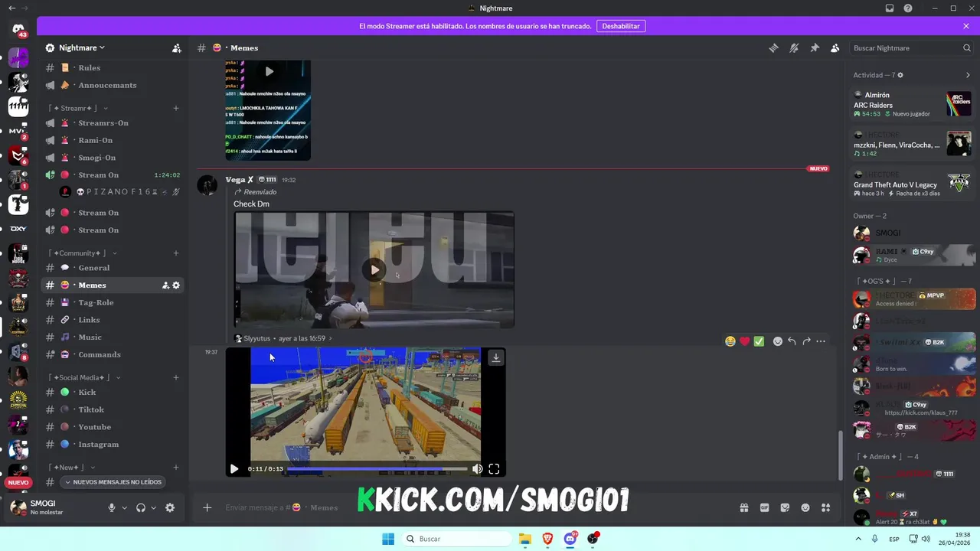Viewport: 980px width, 551px height.
Task: Open more message options ellipsis
Action: [821, 341]
